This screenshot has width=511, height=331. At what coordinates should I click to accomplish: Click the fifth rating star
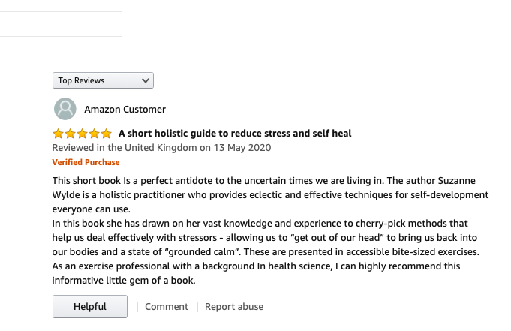(x=106, y=134)
